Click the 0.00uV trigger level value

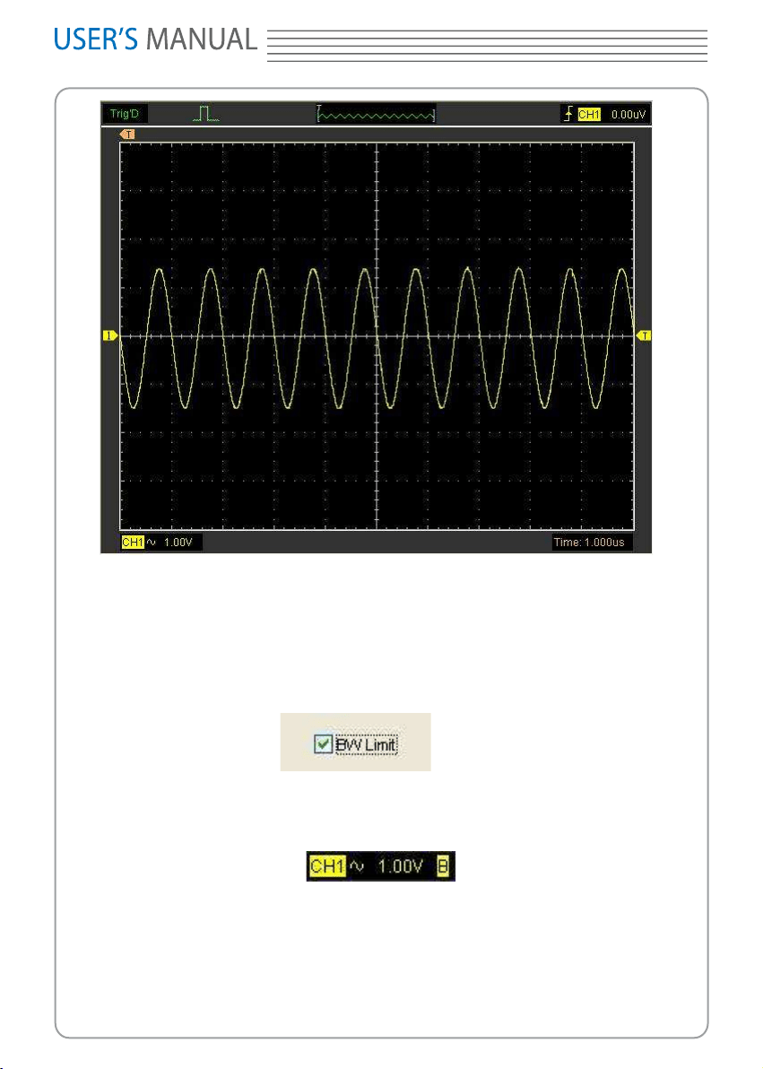pos(628,115)
